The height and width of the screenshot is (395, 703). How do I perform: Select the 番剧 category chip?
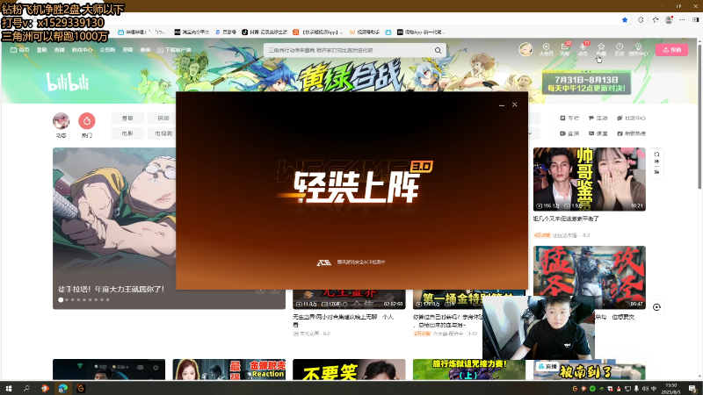pos(127,118)
